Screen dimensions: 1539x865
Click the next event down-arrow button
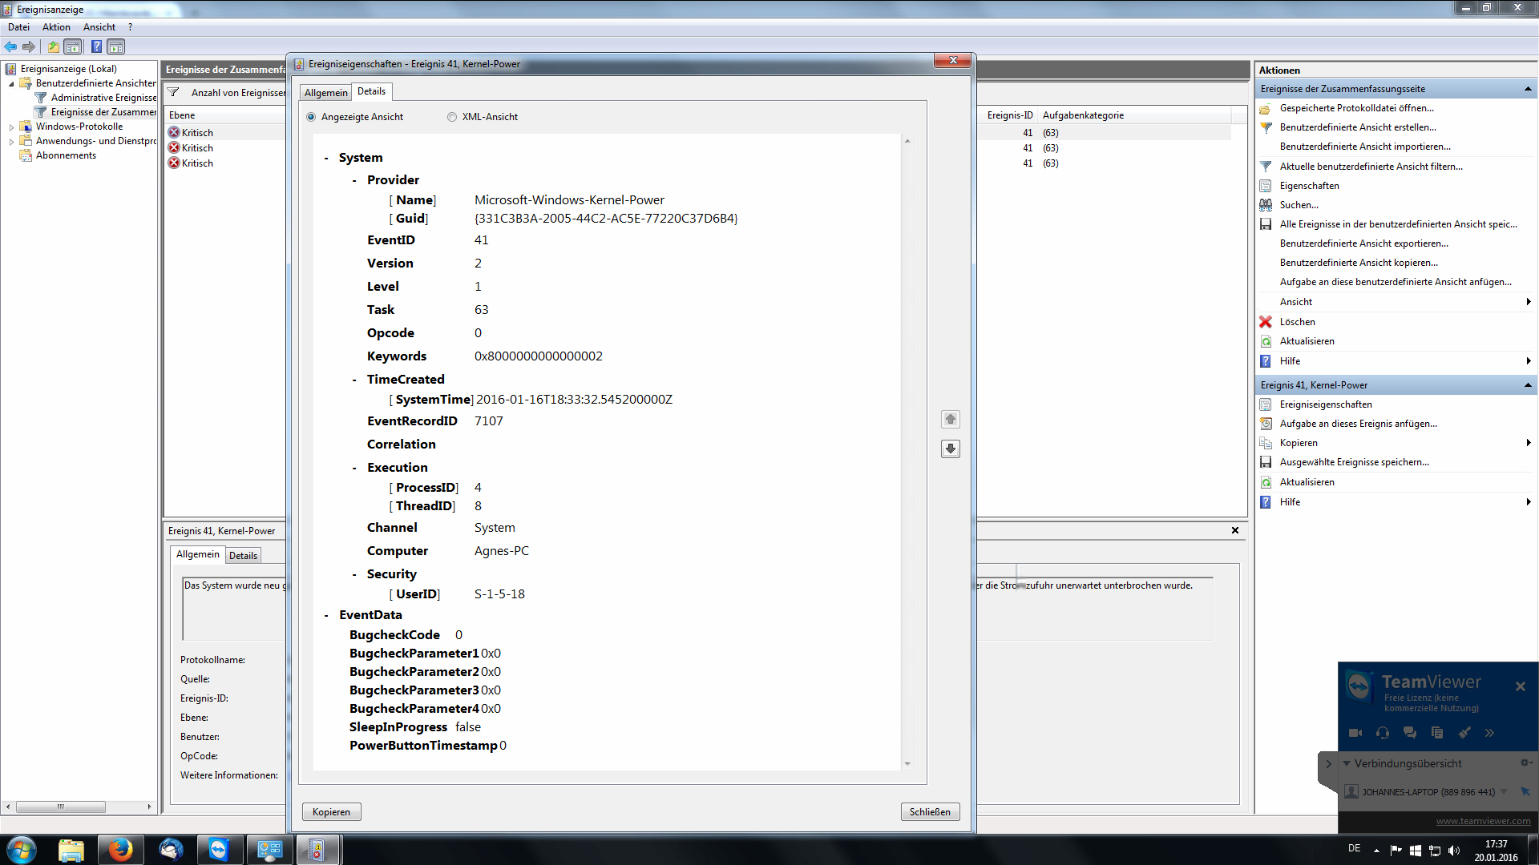(x=951, y=449)
